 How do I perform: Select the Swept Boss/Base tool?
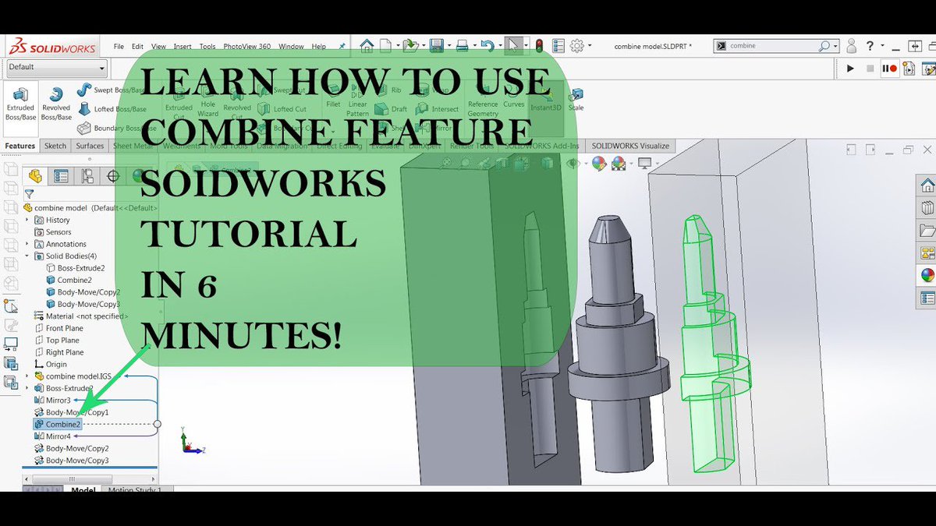(x=112, y=91)
